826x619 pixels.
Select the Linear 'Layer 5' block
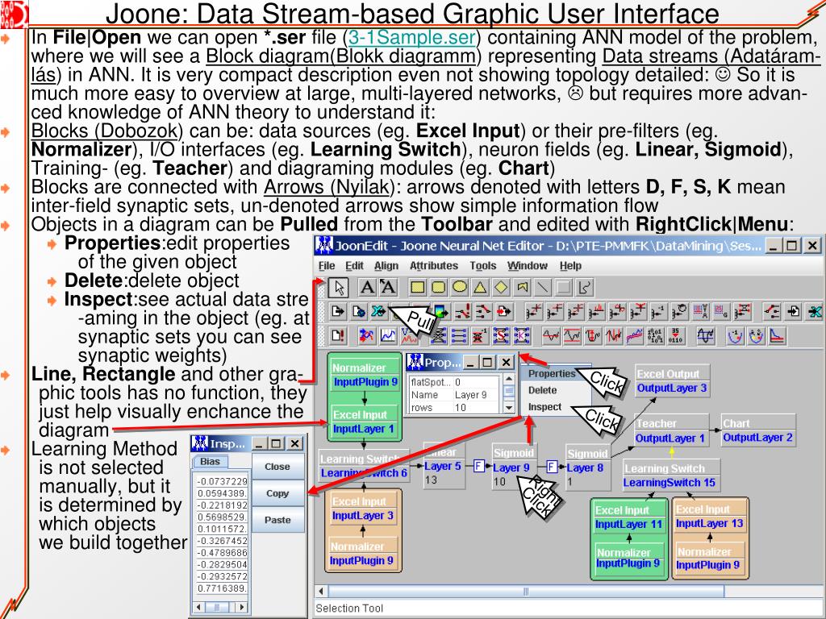point(444,465)
